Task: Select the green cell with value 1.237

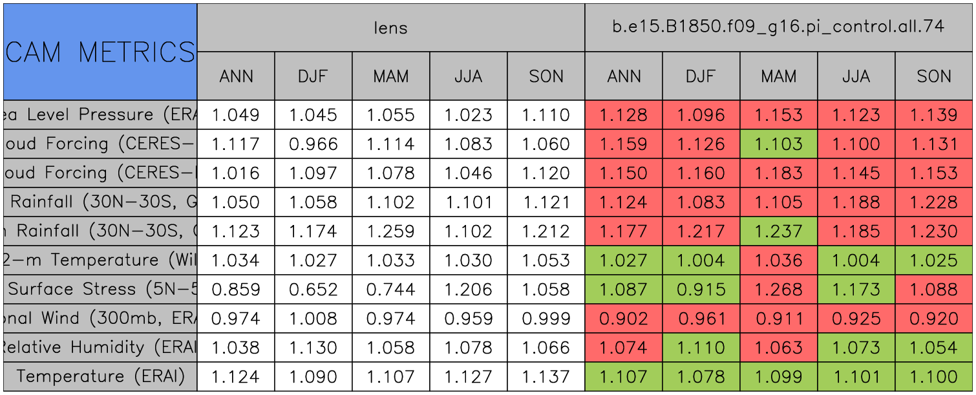Action: pyautogui.click(x=778, y=231)
